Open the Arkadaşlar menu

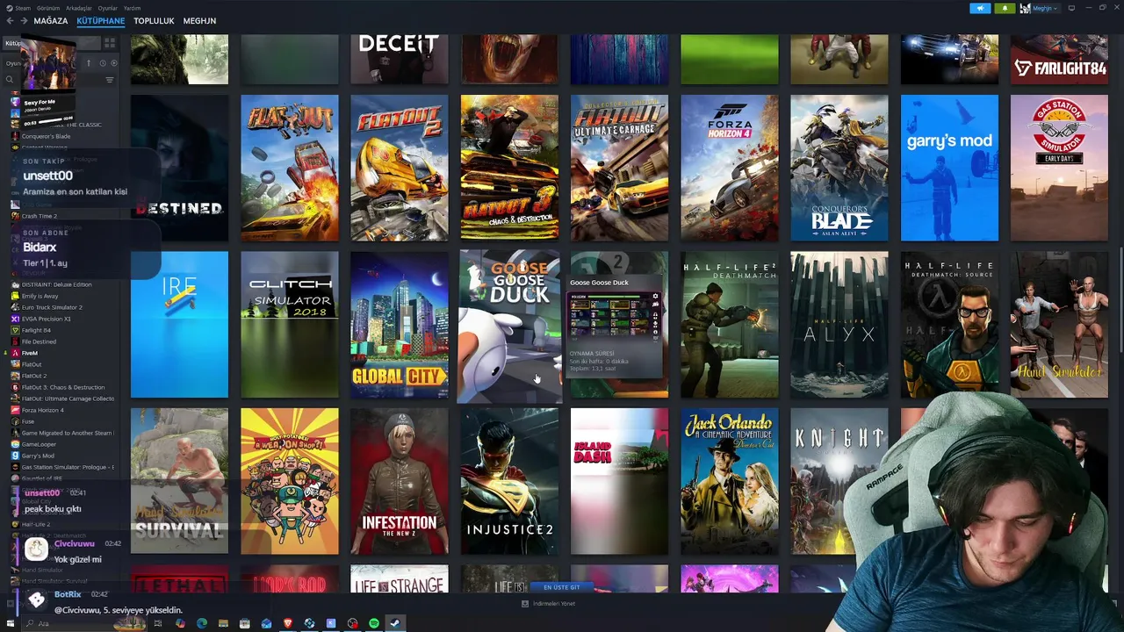pos(78,8)
